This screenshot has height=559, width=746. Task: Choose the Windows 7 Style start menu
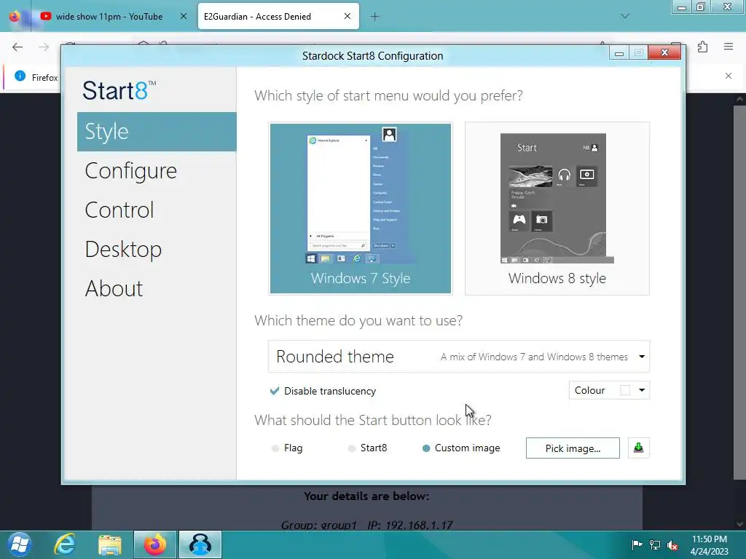coord(360,208)
